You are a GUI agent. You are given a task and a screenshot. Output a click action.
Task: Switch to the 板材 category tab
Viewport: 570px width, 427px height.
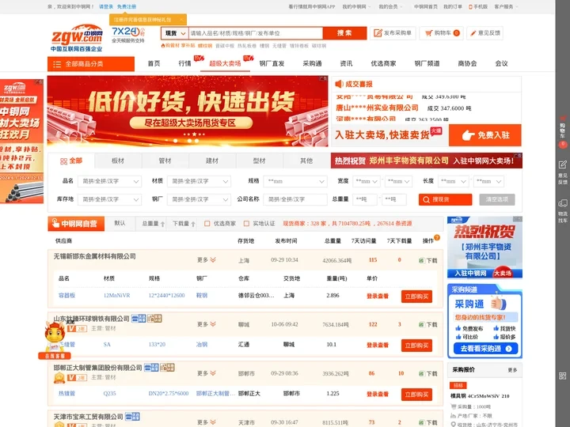pos(118,161)
